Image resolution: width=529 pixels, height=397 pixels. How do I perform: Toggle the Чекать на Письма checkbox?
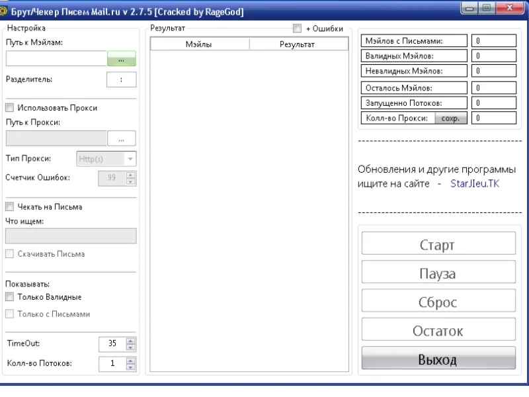click(x=10, y=206)
